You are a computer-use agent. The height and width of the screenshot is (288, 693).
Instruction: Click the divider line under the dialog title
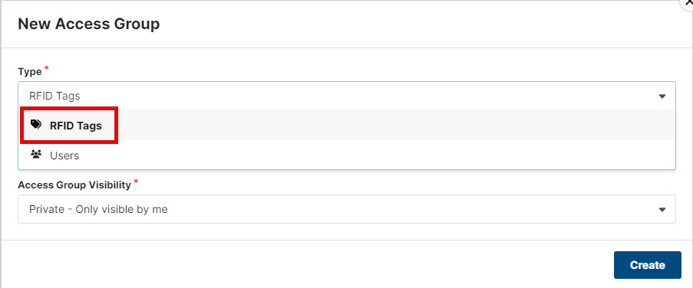(x=347, y=47)
